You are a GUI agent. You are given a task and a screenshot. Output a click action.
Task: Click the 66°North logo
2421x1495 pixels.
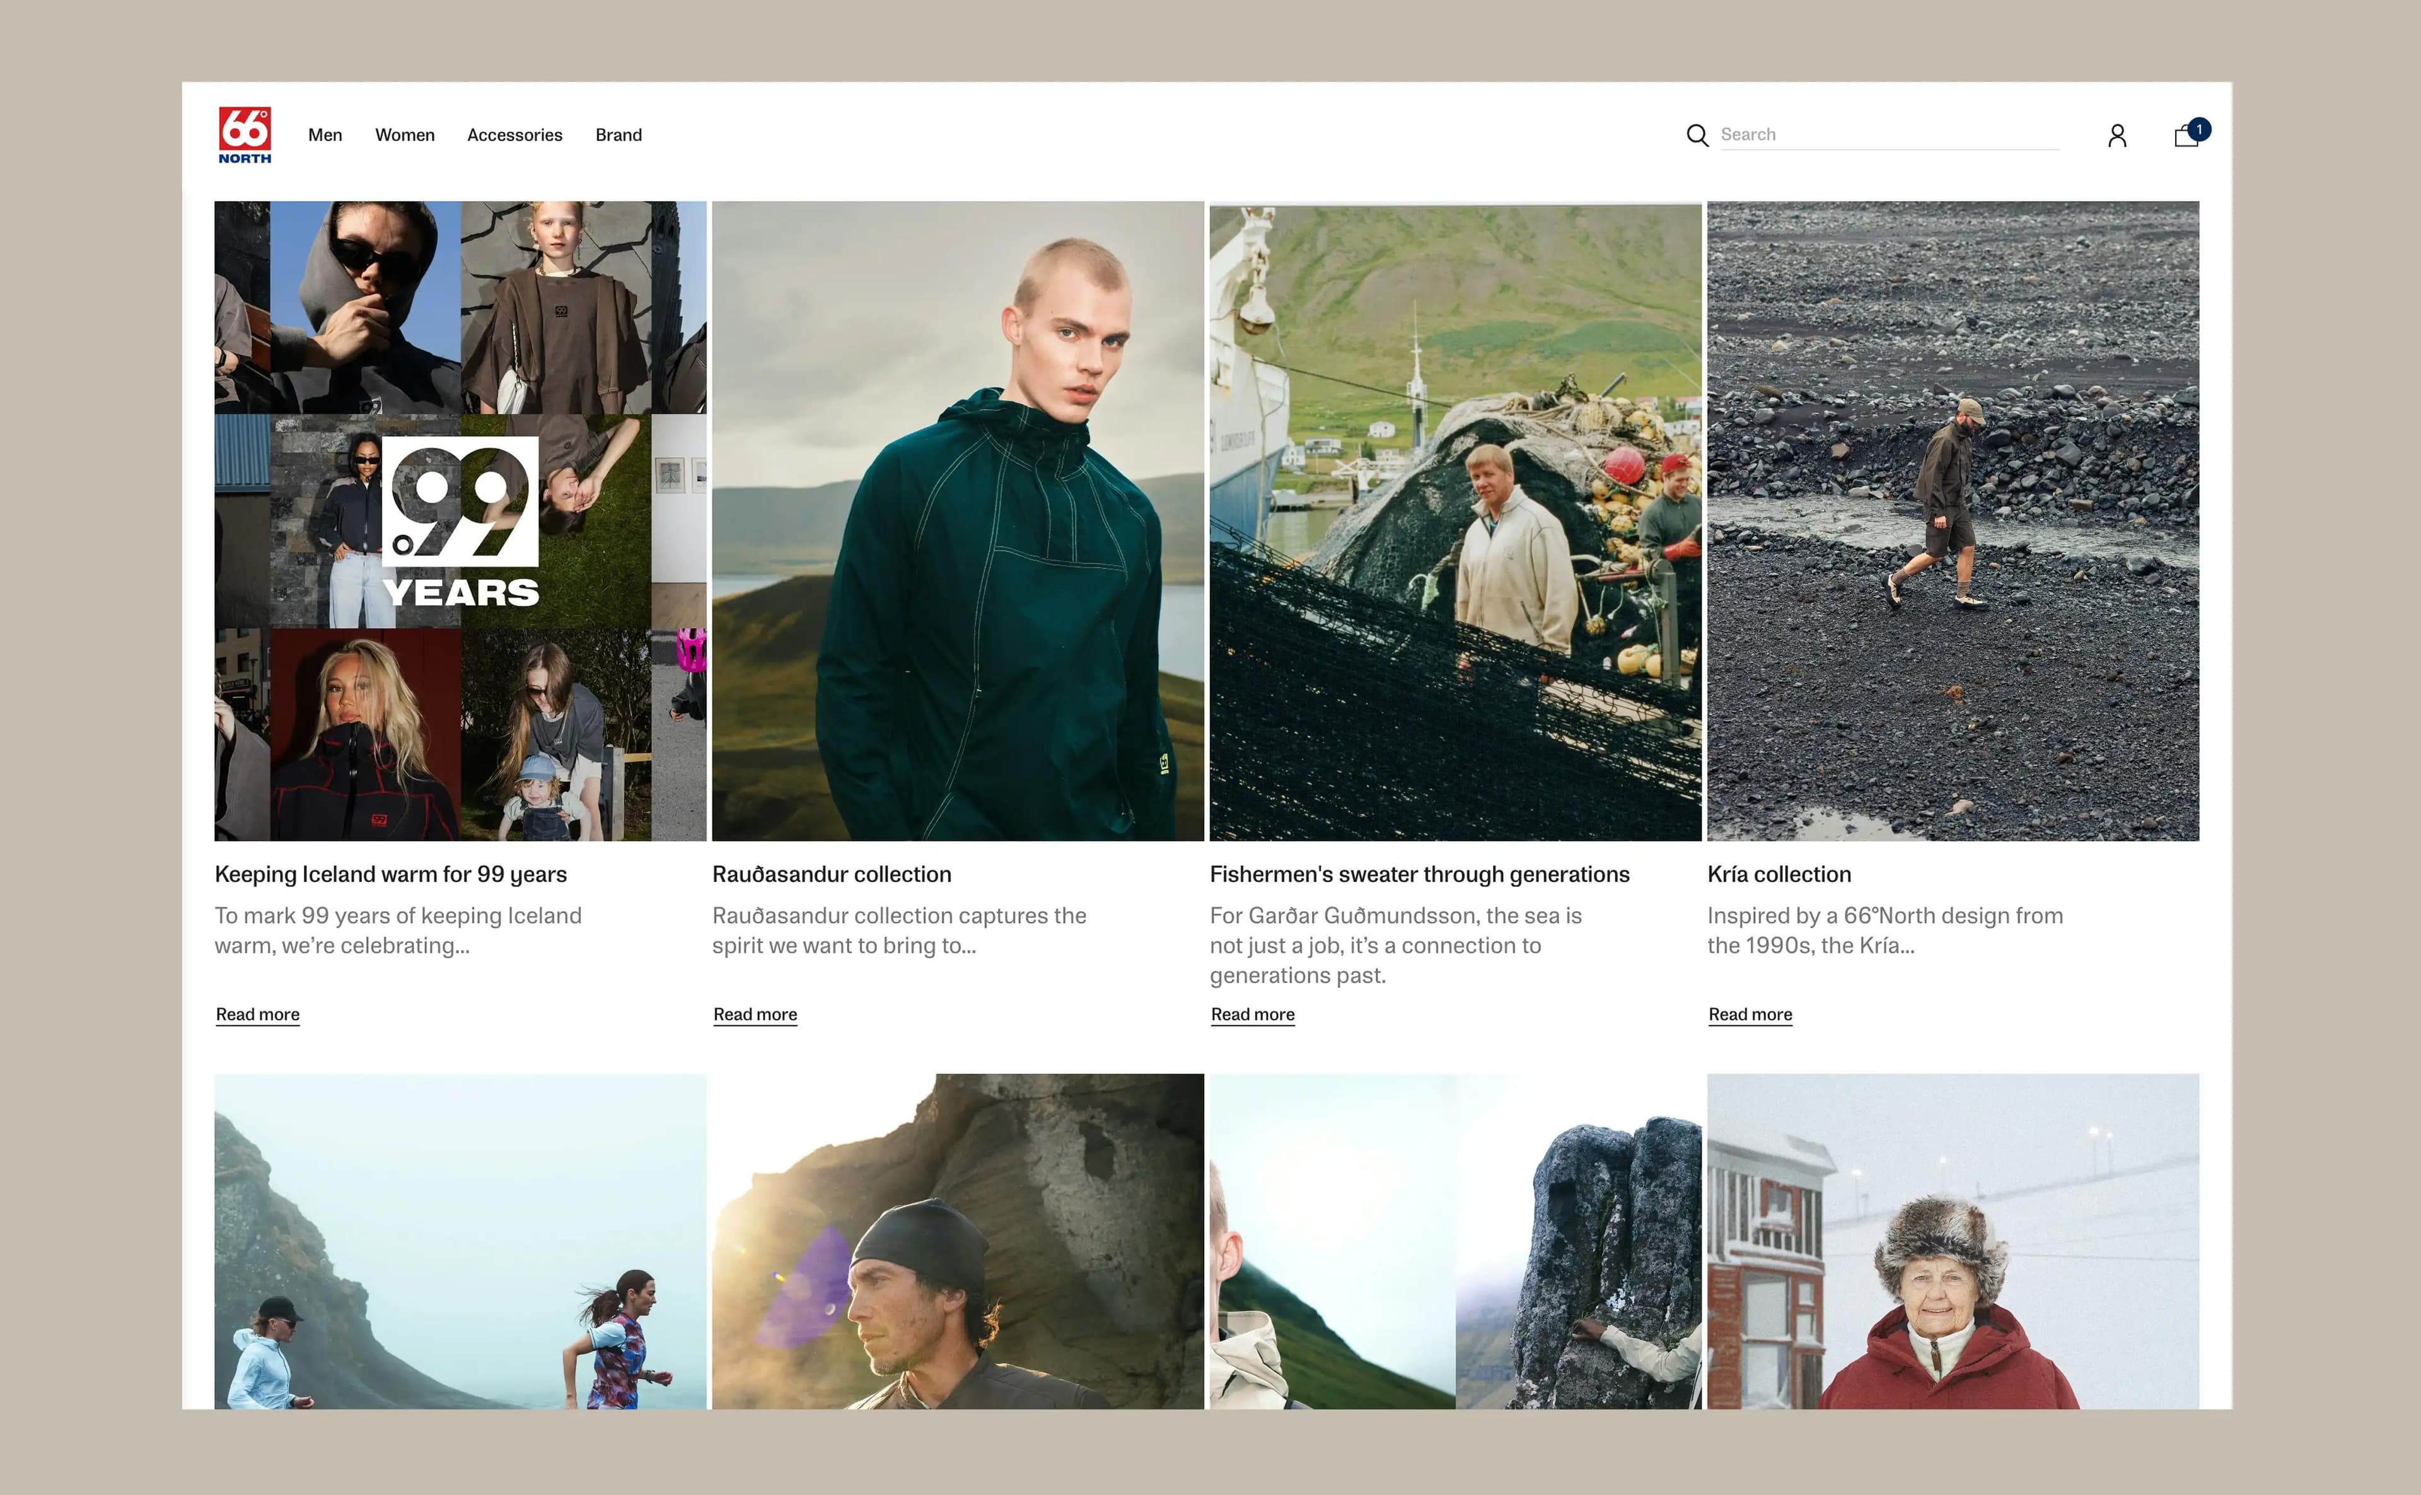point(244,134)
